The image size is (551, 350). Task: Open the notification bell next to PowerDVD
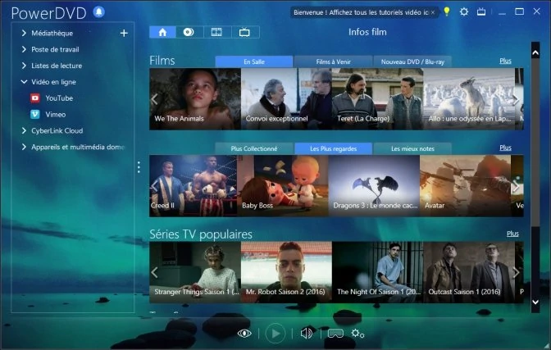(x=99, y=11)
